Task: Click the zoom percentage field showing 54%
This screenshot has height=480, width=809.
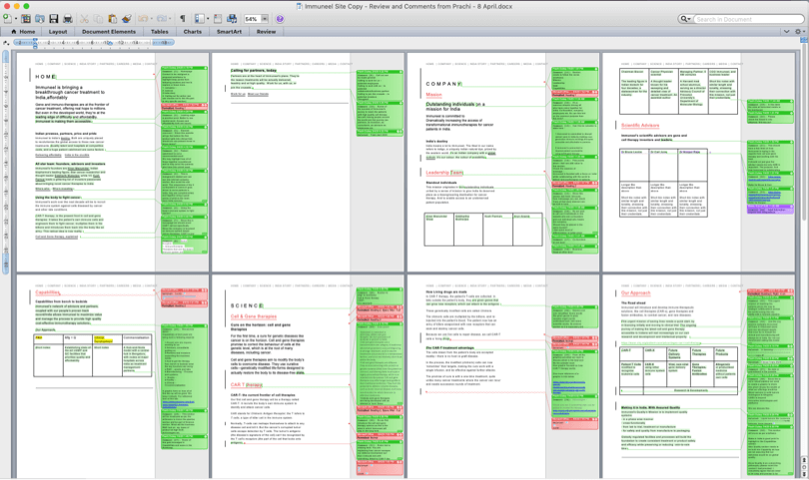Action: tap(252, 19)
